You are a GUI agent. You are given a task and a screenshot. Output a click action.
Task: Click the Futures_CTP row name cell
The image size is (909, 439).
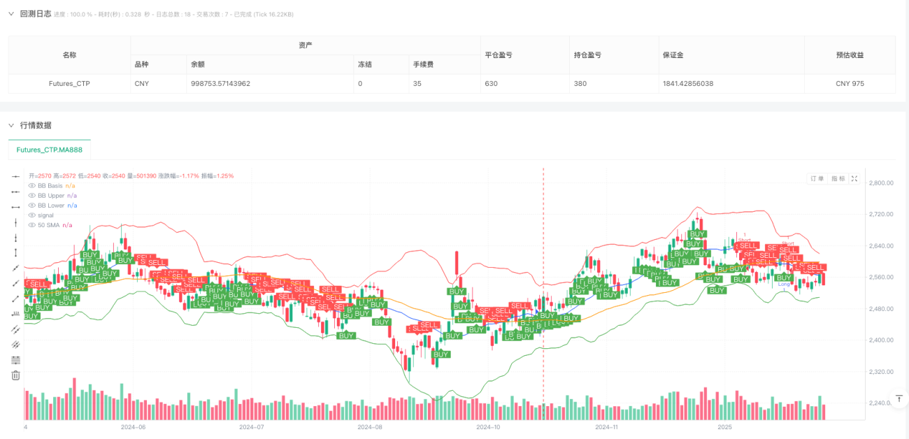click(69, 84)
